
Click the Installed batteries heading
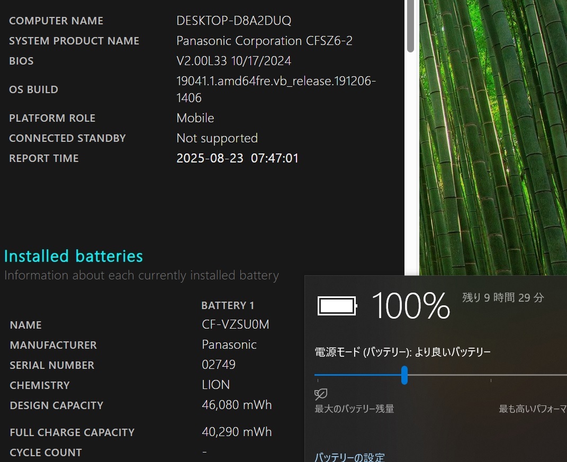tap(74, 256)
